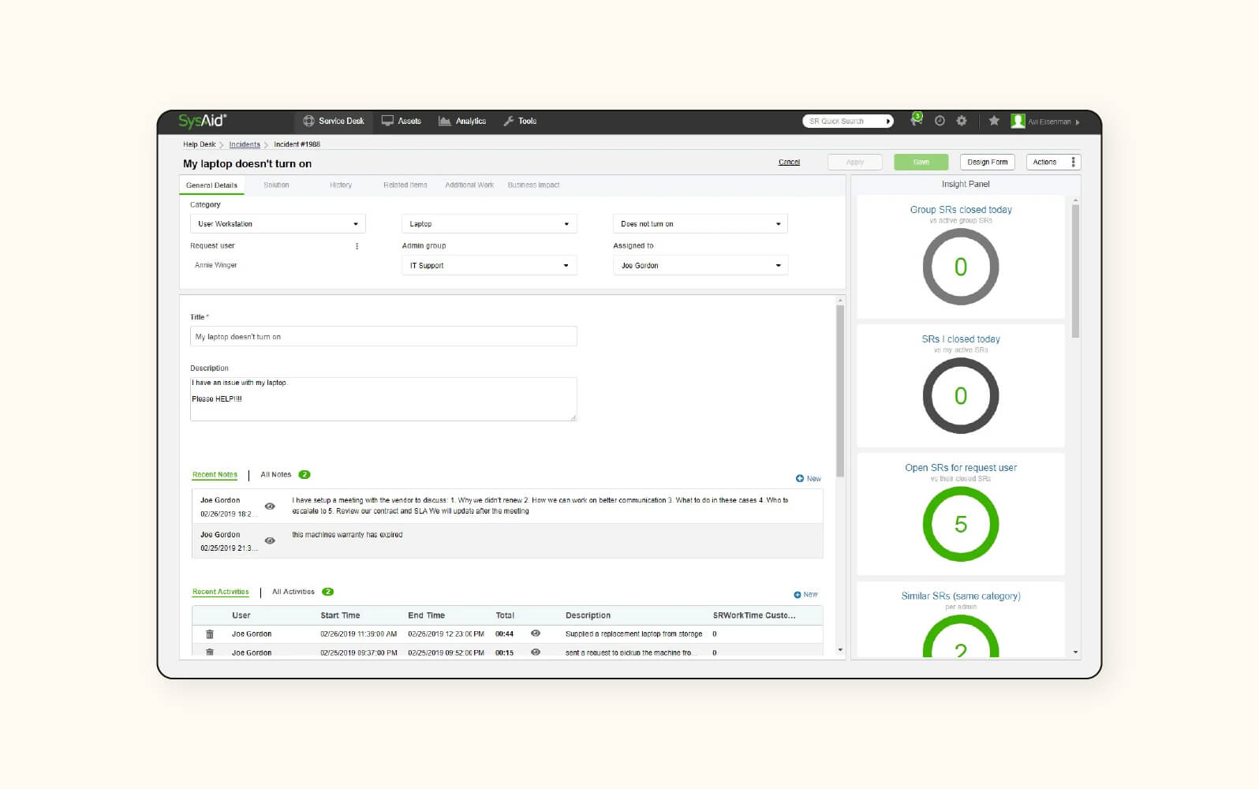Switch to the Solution tab
The height and width of the screenshot is (789, 1259).
pos(276,185)
